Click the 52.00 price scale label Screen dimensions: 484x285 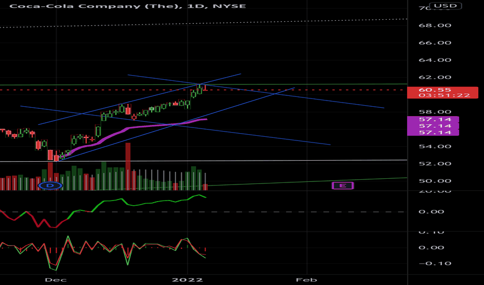pos(435,163)
